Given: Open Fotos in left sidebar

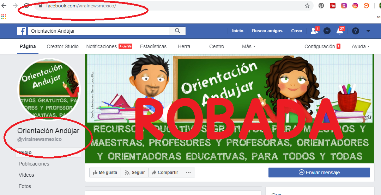Looking at the screenshot, I should (25, 186).
